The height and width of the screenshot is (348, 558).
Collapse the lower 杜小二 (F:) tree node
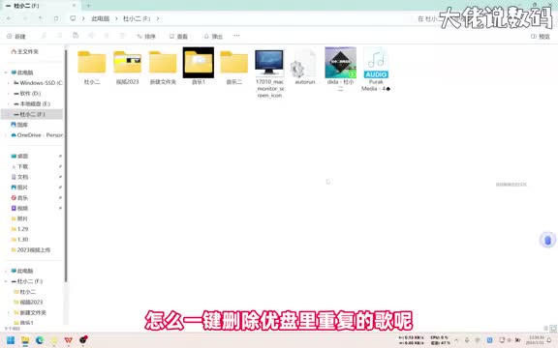[x=6, y=281]
